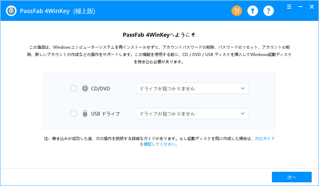Click the PassFab logo icon in title bar
The width and height of the screenshot is (319, 186).
(x=11, y=11)
